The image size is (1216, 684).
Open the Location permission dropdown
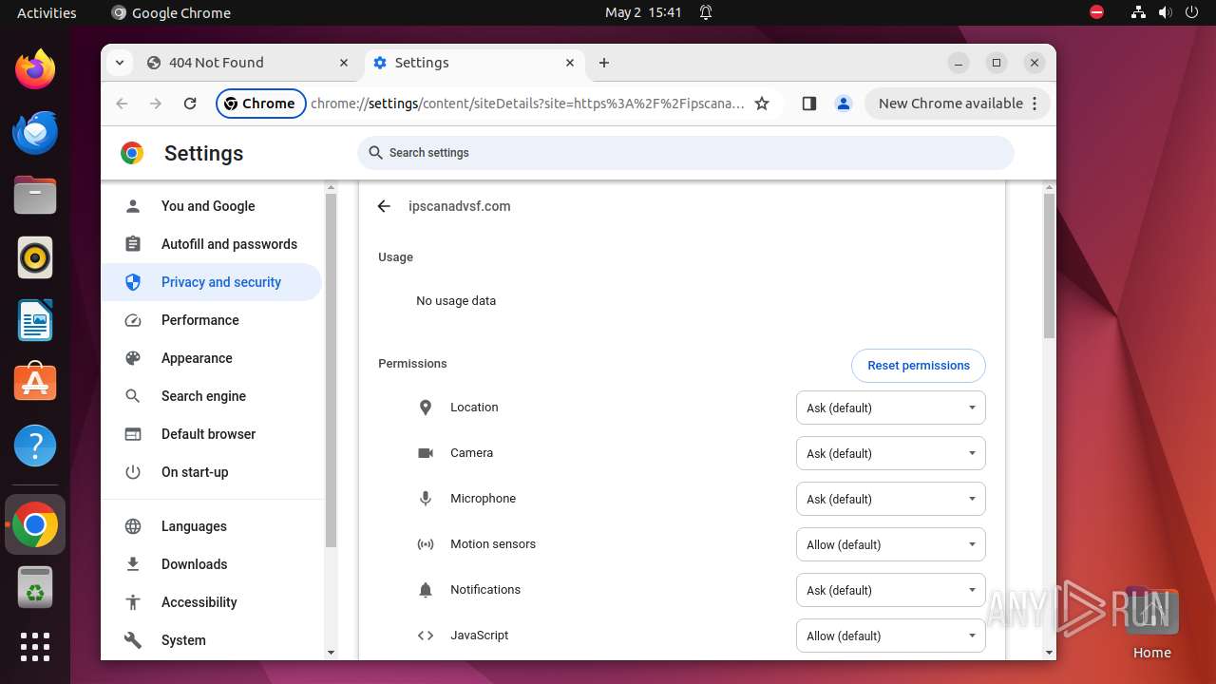(890, 408)
